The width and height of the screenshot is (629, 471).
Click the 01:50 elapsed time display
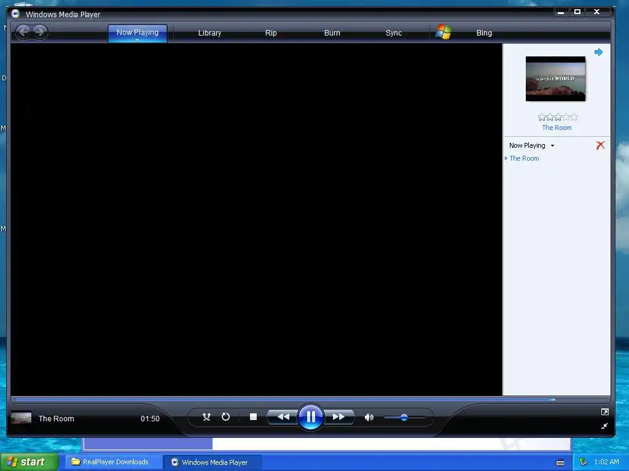click(150, 418)
